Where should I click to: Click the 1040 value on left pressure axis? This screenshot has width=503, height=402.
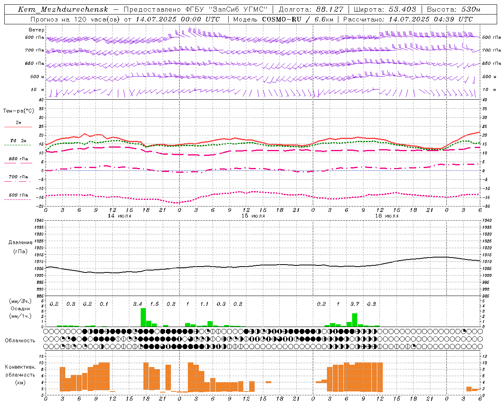pos(39,220)
